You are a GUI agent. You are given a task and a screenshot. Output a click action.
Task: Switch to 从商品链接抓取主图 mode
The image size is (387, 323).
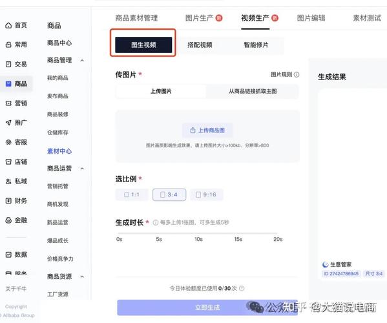pos(253,91)
